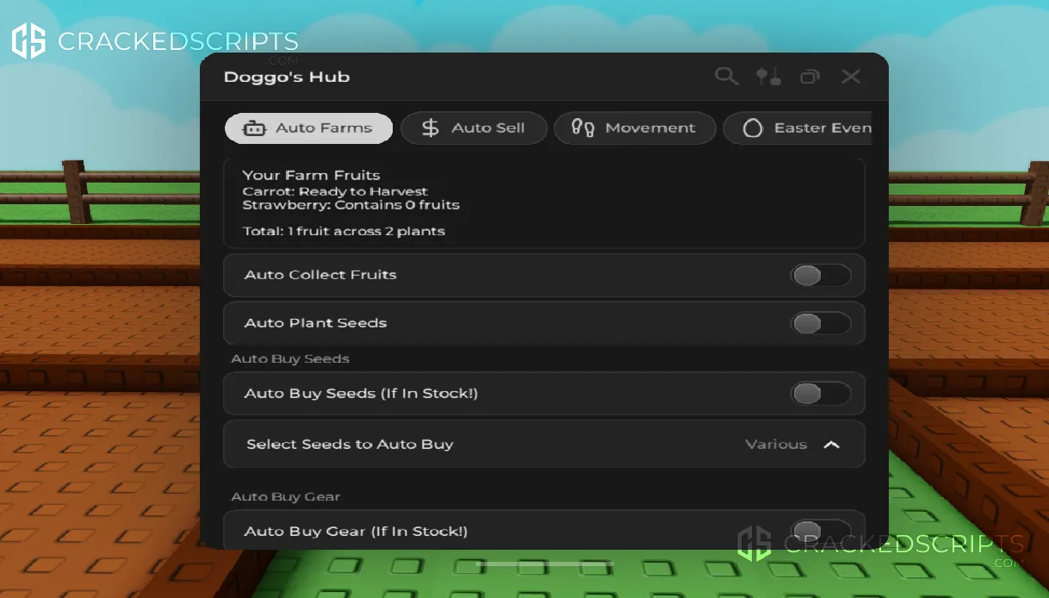This screenshot has width=1049, height=598.
Task: Click the egg icon on Easter Event tab
Action: coord(753,128)
